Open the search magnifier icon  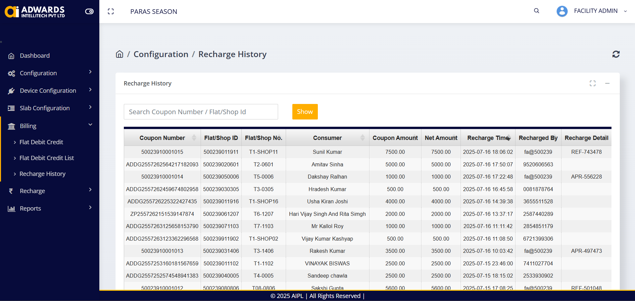(x=536, y=11)
